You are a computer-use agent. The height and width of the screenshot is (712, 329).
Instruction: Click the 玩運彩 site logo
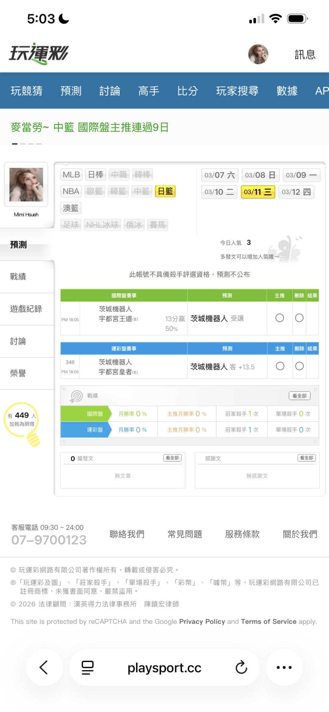pos(39,54)
